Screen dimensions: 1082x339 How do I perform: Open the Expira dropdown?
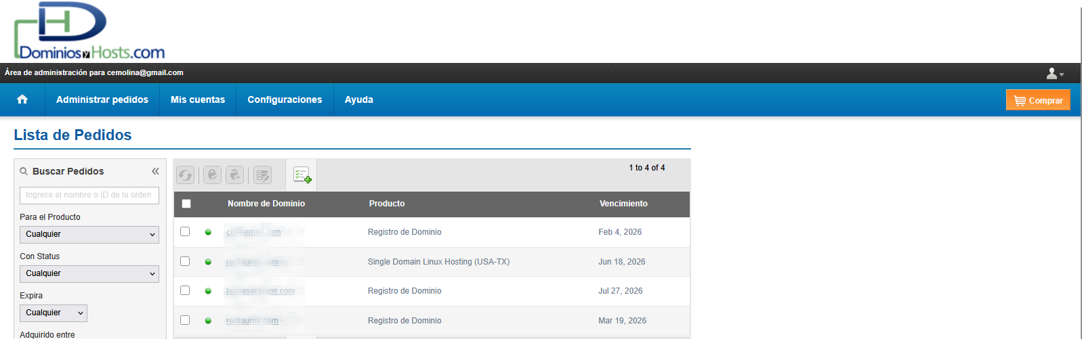pyautogui.click(x=54, y=313)
